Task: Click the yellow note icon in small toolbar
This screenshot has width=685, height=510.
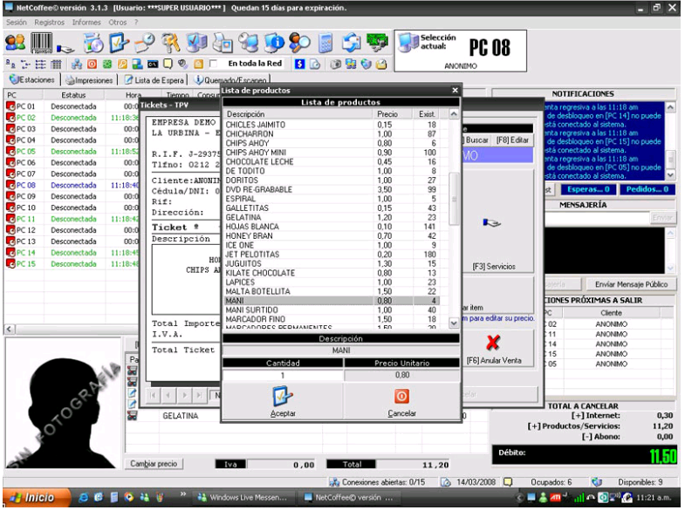Action: point(168,65)
